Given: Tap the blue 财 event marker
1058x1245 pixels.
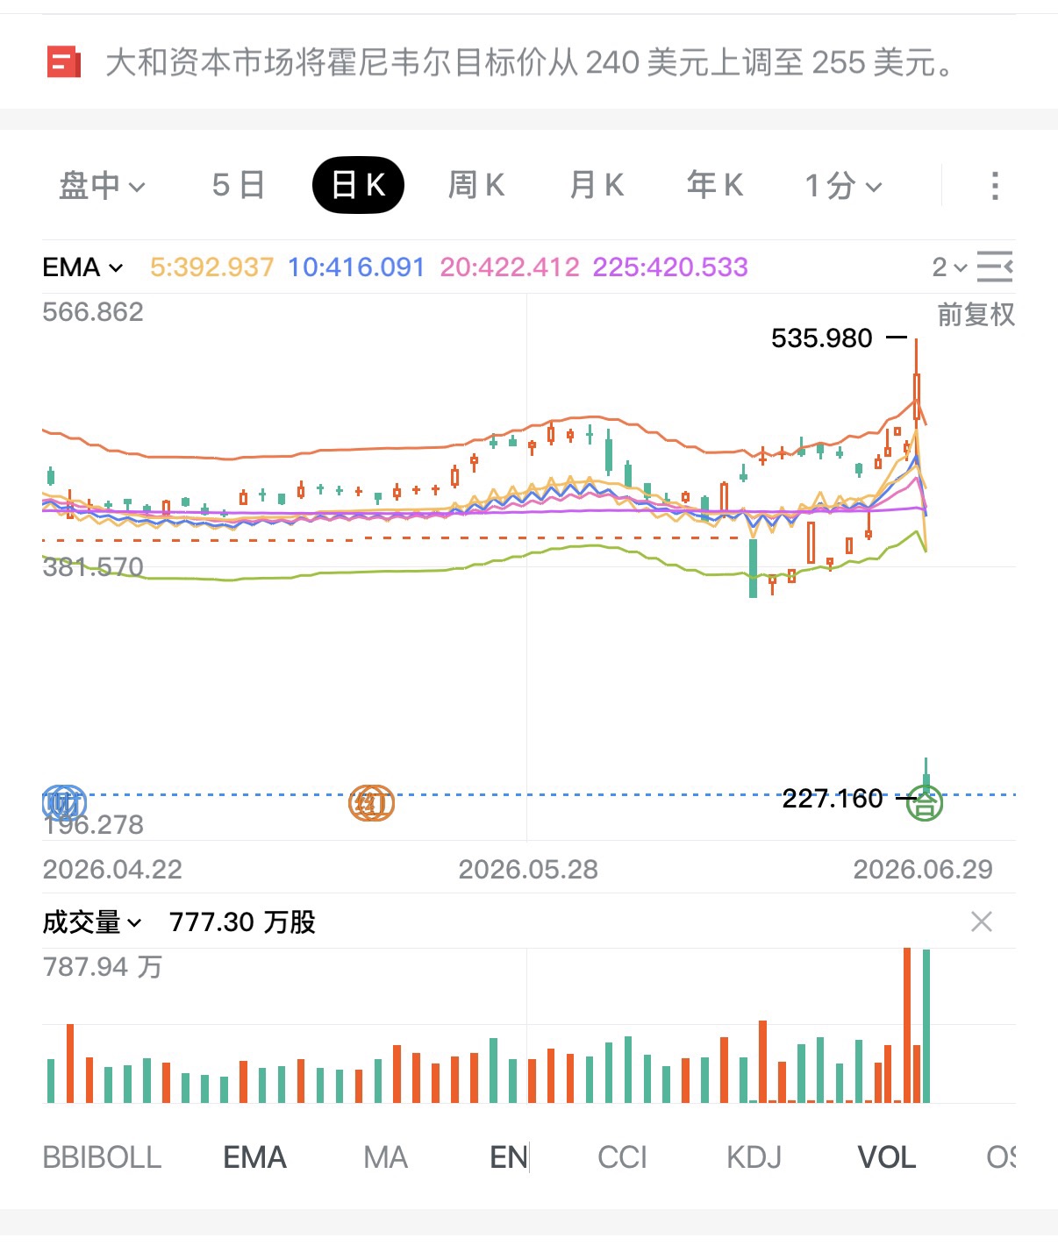Looking at the screenshot, I should 64,802.
